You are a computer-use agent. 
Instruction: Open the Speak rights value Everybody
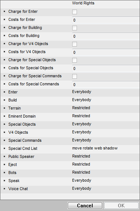tap(82, 181)
